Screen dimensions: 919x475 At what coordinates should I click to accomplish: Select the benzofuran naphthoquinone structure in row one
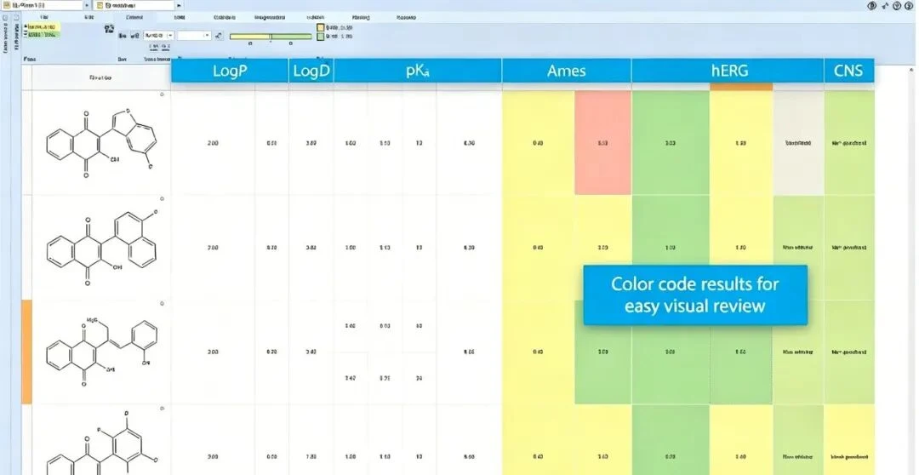click(101, 142)
